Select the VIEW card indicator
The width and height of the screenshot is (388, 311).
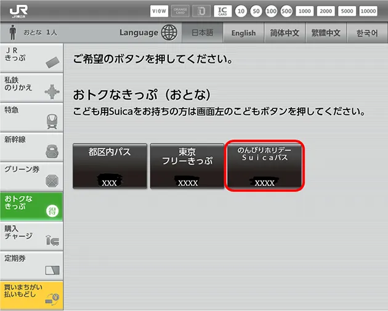point(159,11)
